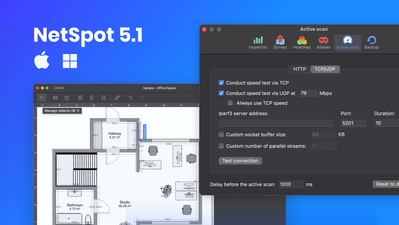Click the Reset to defaults button
This screenshot has height=225, width=399.
point(386,184)
